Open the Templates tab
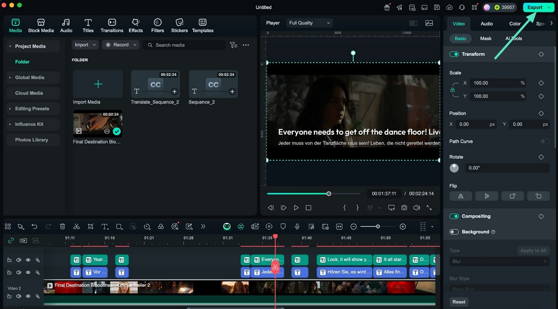This screenshot has height=309, width=558. coord(203,26)
